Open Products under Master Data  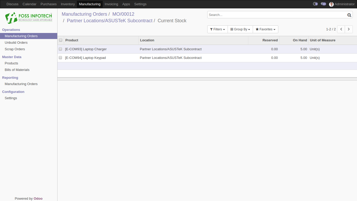pyautogui.click(x=28, y=63)
